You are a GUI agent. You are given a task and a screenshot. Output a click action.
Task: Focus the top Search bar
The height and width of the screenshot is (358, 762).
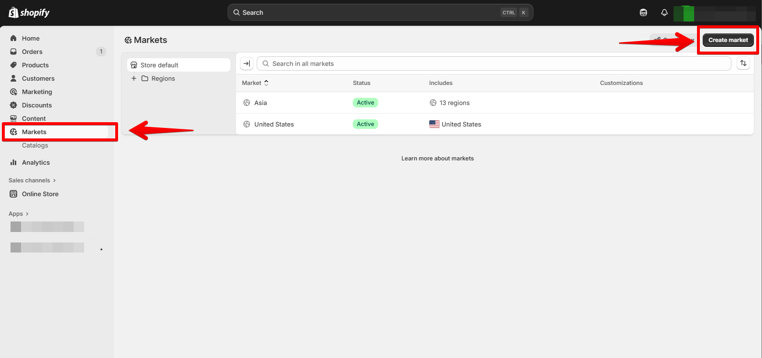point(380,13)
